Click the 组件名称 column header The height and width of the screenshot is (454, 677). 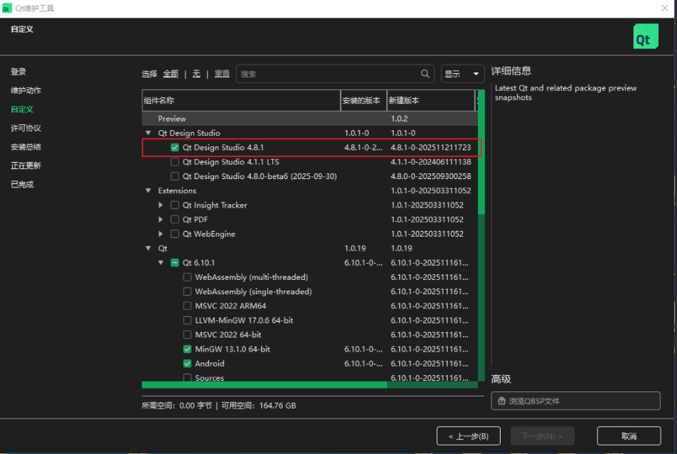241,101
